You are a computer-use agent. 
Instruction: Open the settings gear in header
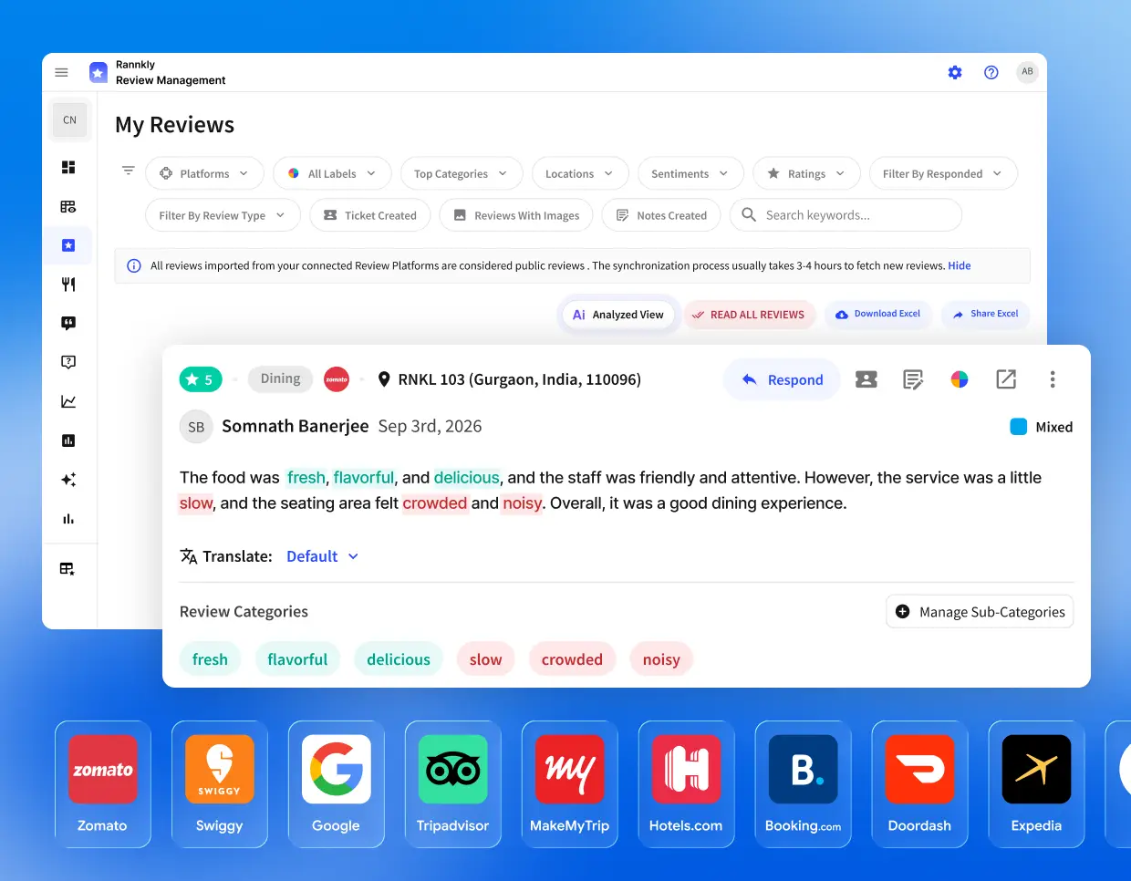coord(955,72)
